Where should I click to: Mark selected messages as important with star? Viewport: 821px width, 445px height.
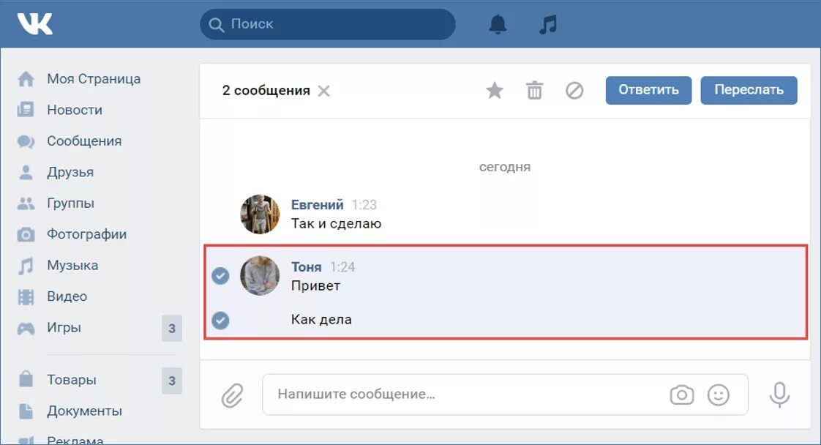point(494,91)
